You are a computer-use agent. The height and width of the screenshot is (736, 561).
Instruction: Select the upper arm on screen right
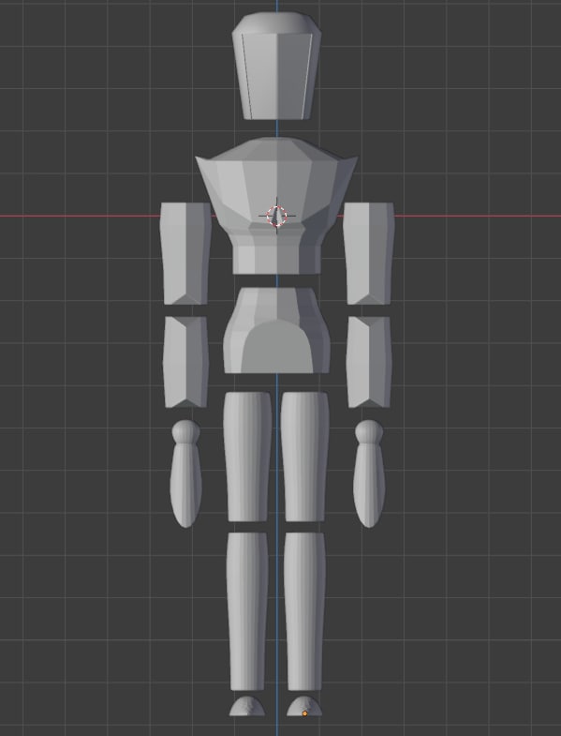(x=368, y=253)
